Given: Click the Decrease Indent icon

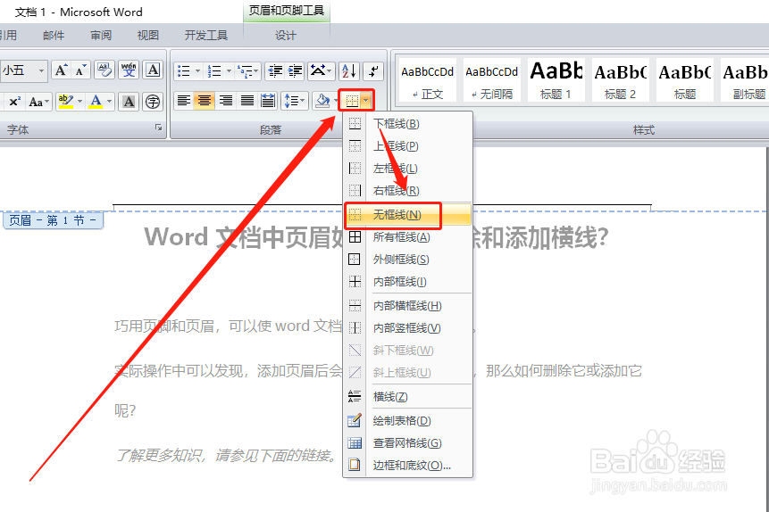Looking at the screenshot, I should pos(276,71).
